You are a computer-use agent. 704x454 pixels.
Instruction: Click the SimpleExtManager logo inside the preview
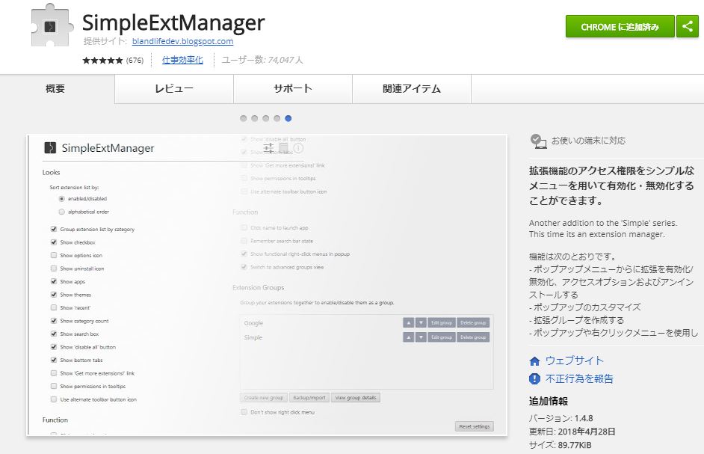50,148
